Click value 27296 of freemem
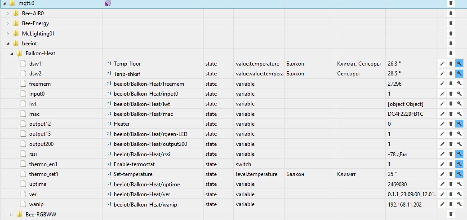This screenshot has width=467, height=220. [x=395, y=84]
